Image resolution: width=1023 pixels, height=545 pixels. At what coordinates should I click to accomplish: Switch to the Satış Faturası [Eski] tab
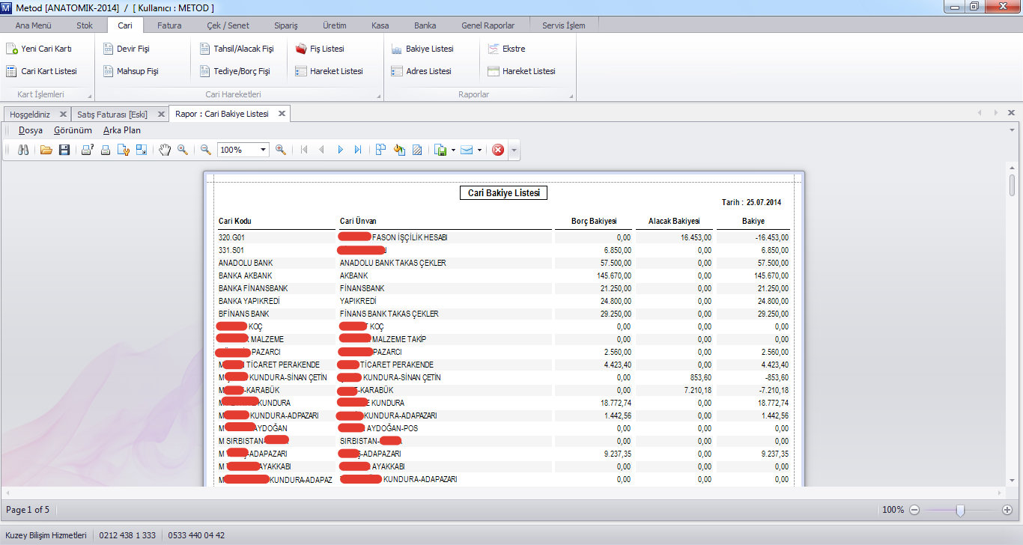click(112, 115)
